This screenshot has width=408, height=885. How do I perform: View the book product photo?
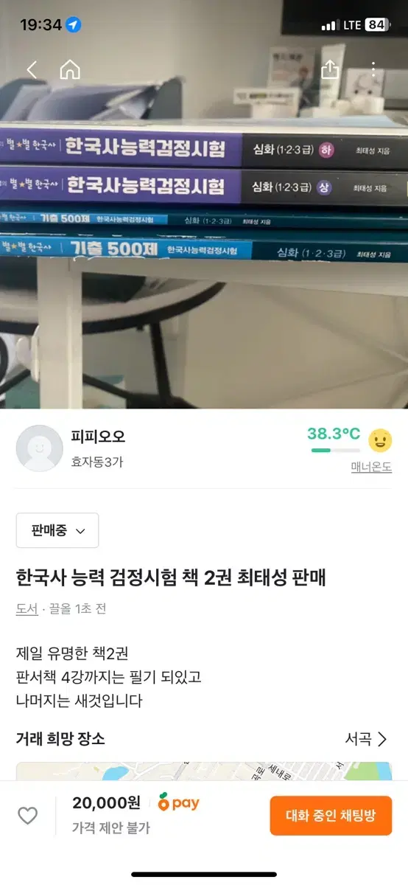pyautogui.click(x=204, y=204)
